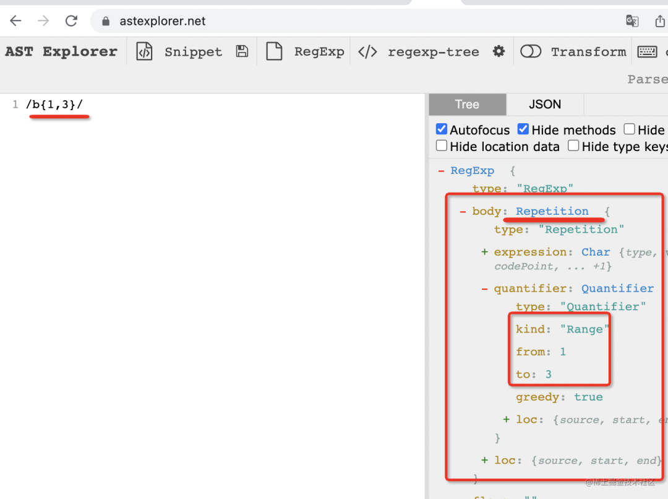Image resolution: width=668 pixels, height=499 pixels.
Task: Expand the Repetition loc node
Action: click(484, 460)
